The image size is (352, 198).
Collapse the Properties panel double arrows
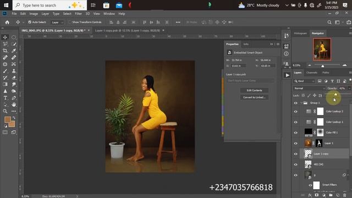pos(272,44)
